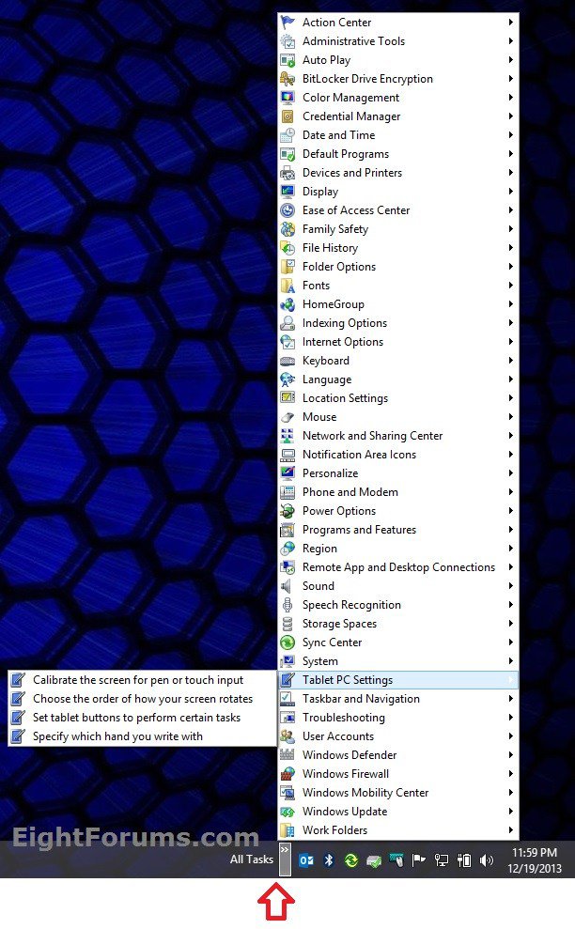Click the BitLocker Drive Encryption key icon
The height and width of the screenshot is (929, 575).
point(287,79)
